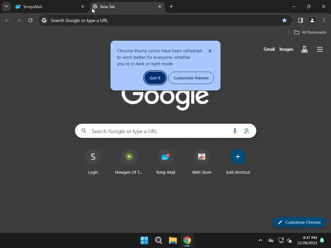
Task: Click the browser Forward arrow
Action: coord(19,20)
